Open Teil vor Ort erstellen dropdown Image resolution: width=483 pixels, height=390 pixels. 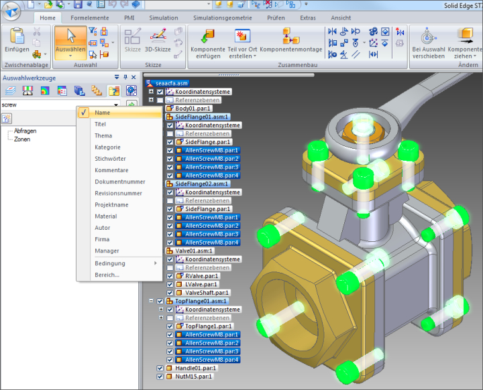pos(254,56)
